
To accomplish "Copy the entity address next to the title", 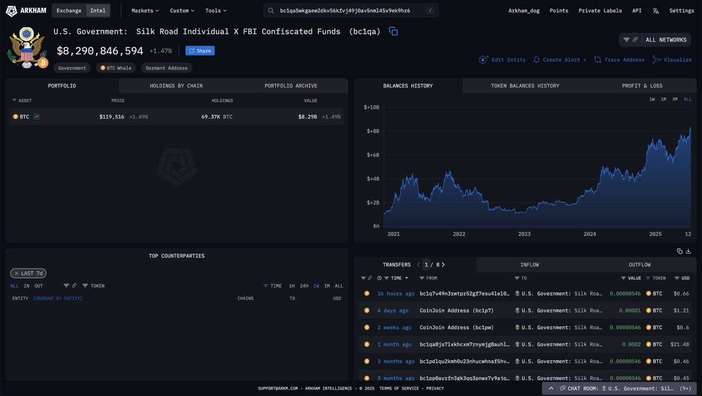I will pyautogui.click(x=394, y=32).
